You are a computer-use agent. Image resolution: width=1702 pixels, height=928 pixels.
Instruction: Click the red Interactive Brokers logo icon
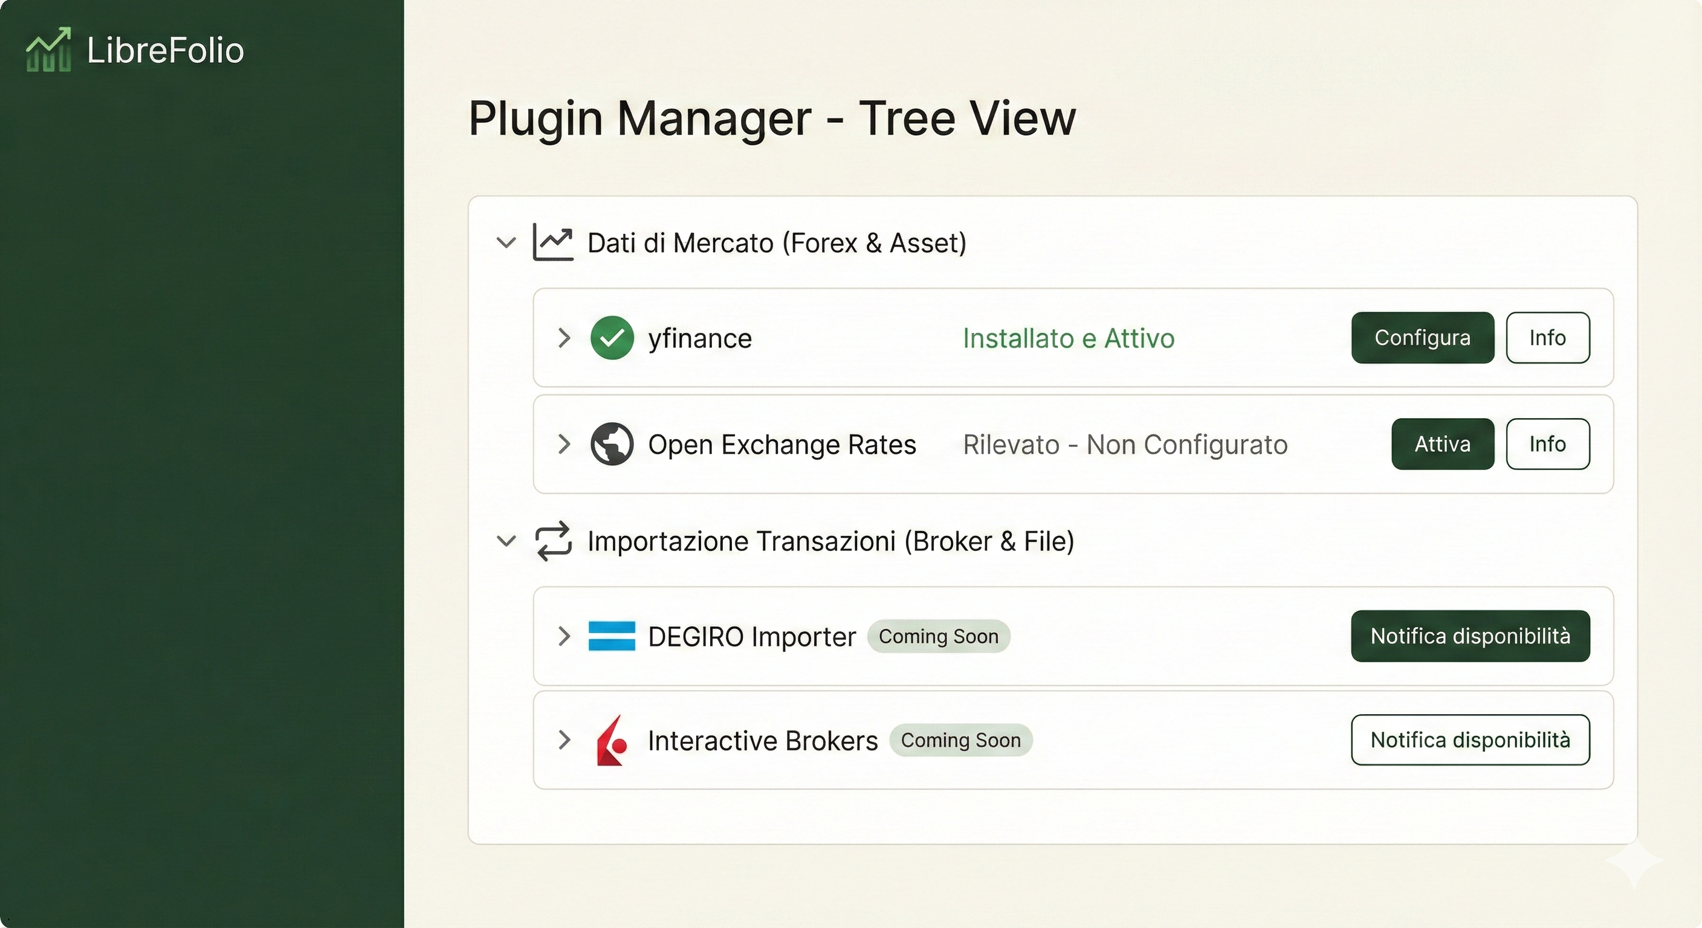coord(612,741)
